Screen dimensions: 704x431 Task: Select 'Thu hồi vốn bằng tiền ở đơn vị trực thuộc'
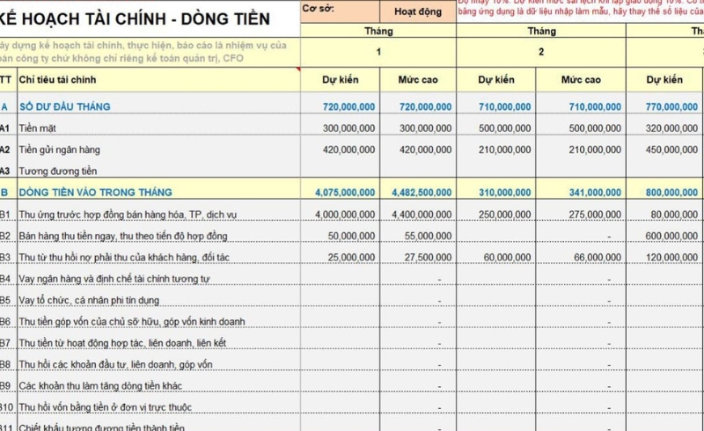(x=105, y=407)
